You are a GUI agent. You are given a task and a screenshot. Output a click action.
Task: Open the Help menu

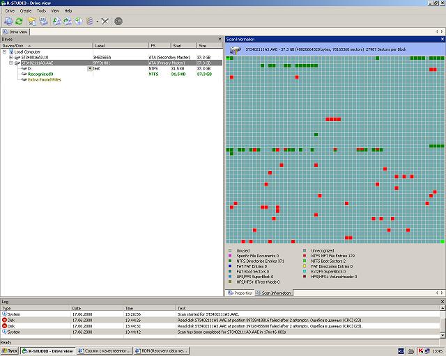(68, 11)
